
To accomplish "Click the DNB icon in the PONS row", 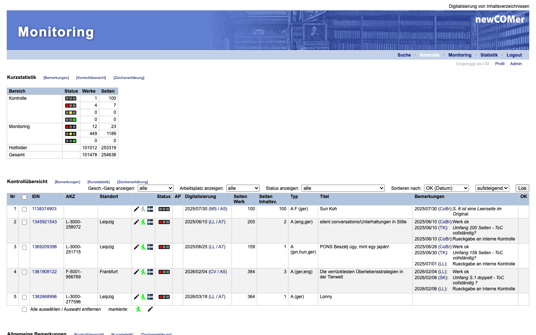I will 150,247.
